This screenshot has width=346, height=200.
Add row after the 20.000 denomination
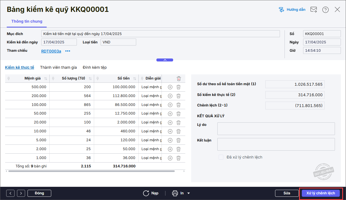[170, 122]
